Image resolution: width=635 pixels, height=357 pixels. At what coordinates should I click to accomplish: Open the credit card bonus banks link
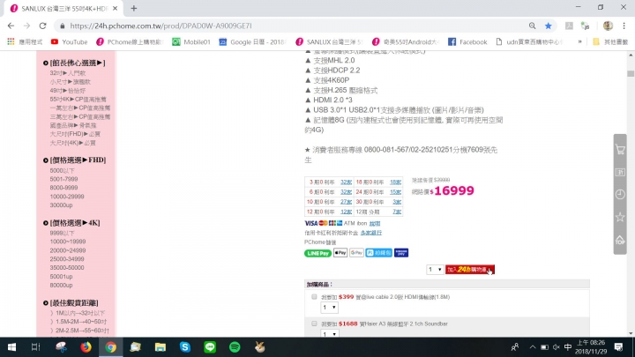click(x=371, y=233)
